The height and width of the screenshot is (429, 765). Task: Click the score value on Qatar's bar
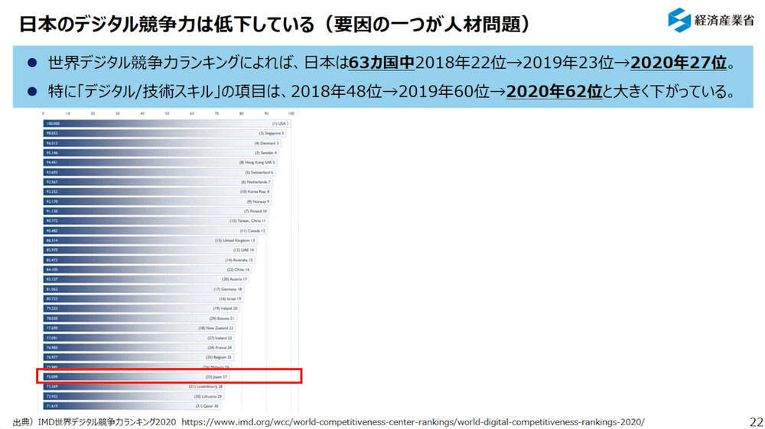52,406
